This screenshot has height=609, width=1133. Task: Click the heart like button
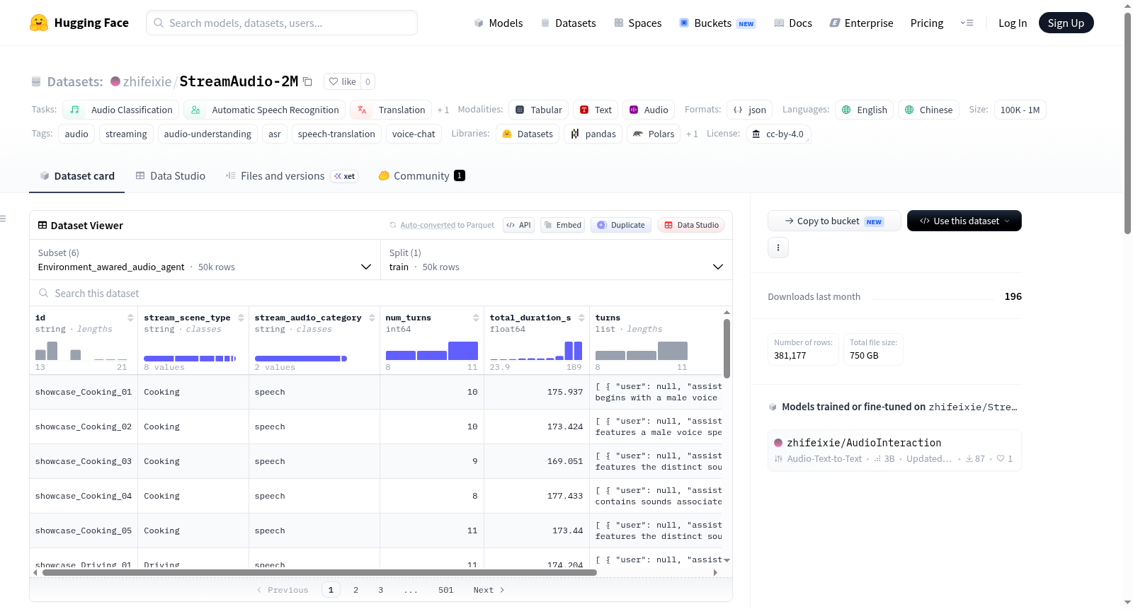[342, 81]
